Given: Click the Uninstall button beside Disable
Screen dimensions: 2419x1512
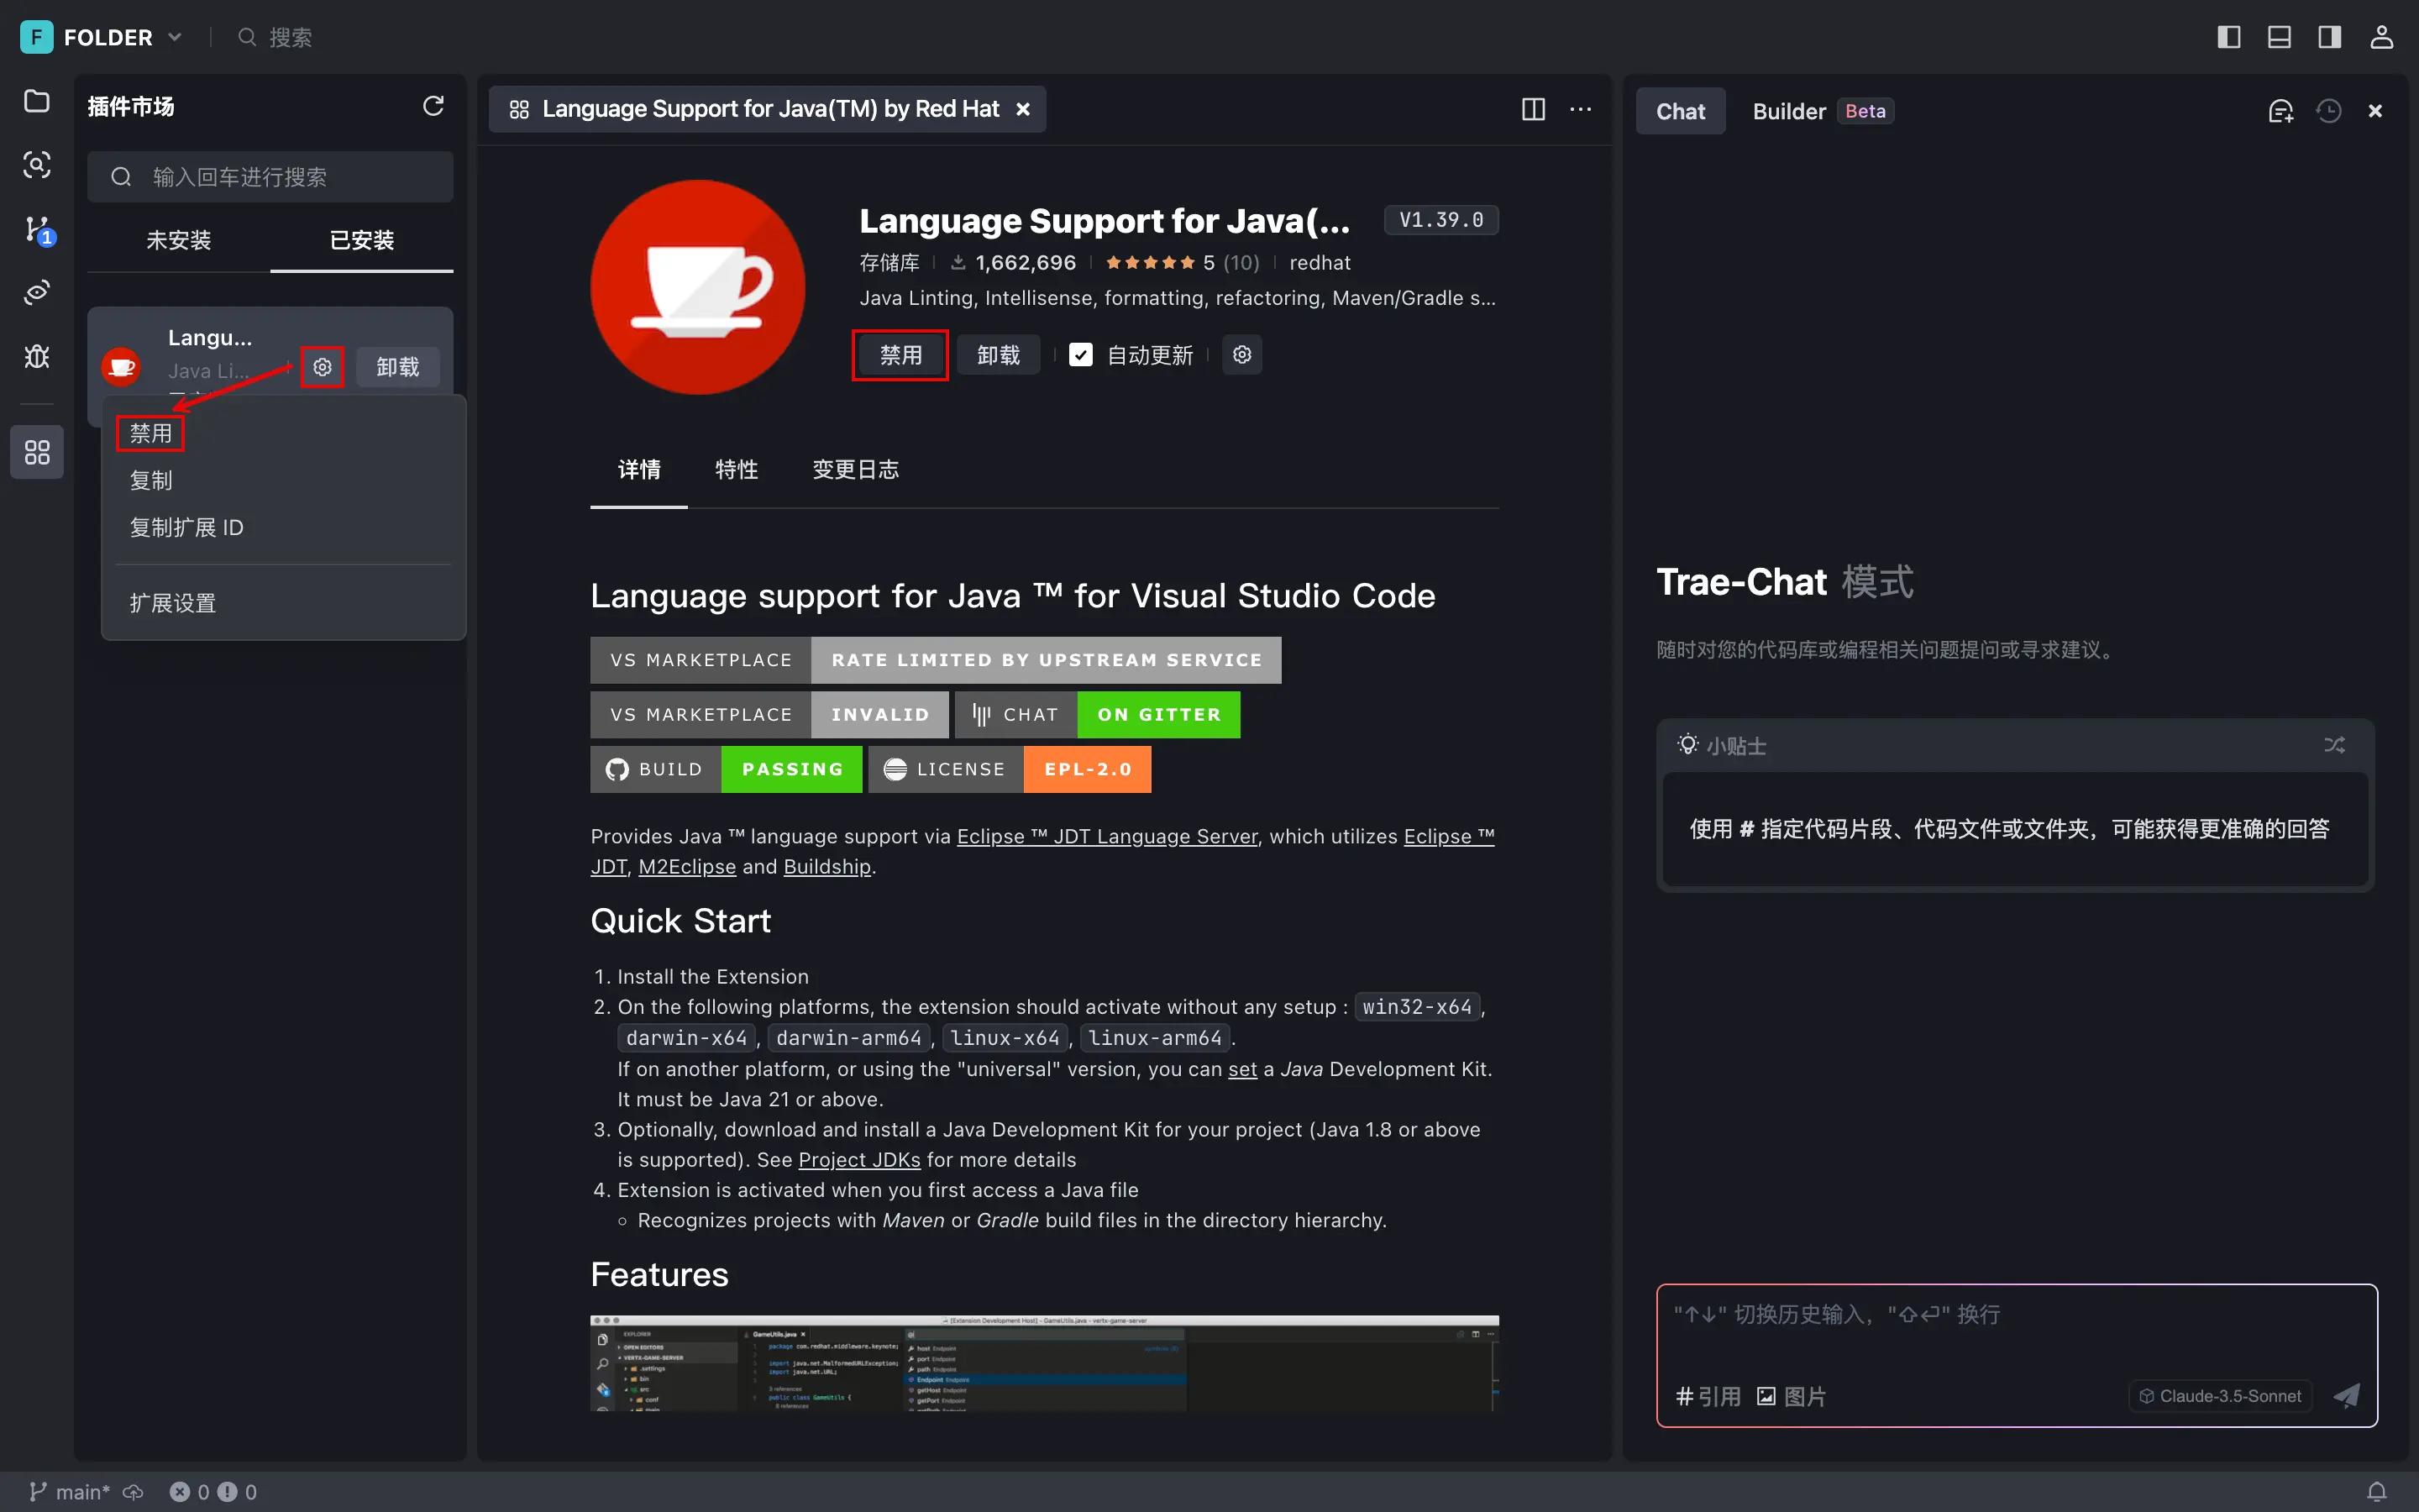Looking at the screenshot, I should point(998,355).
